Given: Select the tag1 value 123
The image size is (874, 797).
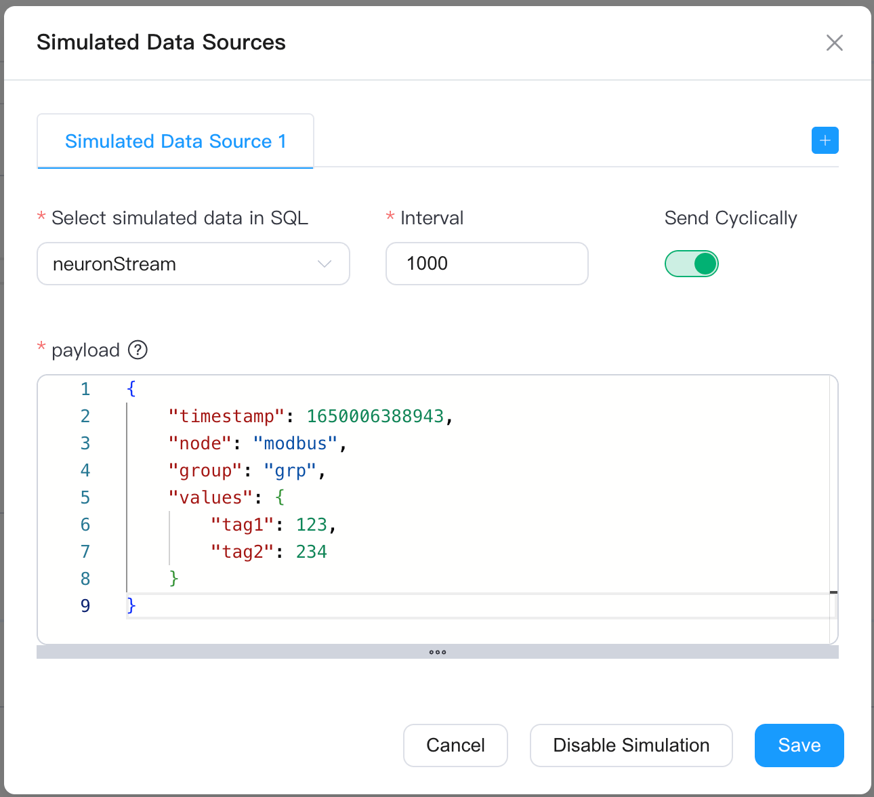Looking at the screenshot, I should 311,525.
